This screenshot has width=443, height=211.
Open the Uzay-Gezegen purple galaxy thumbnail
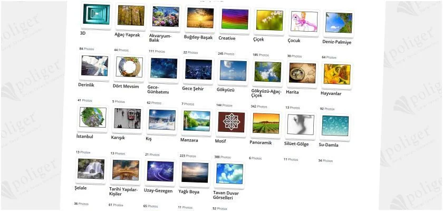coord(160,171)
